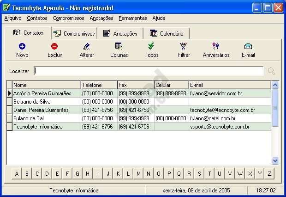Filter contacts by letter T
Screen dimensions: 286x197
click(x=209, y=173)
